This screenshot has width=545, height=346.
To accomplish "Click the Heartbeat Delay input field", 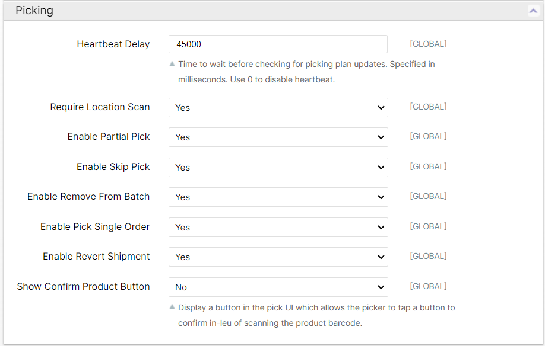I will tap(278, 44).
